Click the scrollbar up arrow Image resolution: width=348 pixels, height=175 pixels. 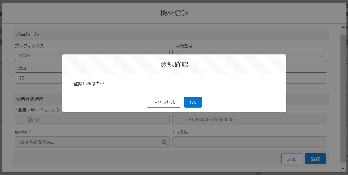pyautogui.click(x=343, y=27)
